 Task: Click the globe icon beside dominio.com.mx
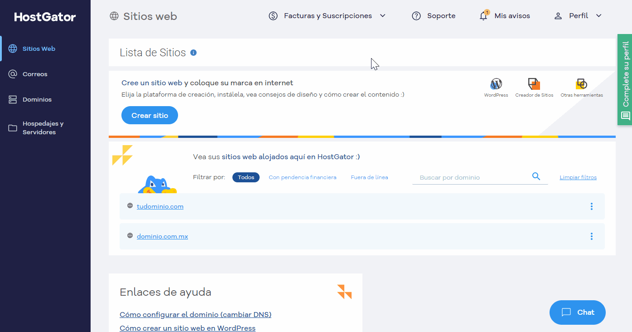click(130, 236)
